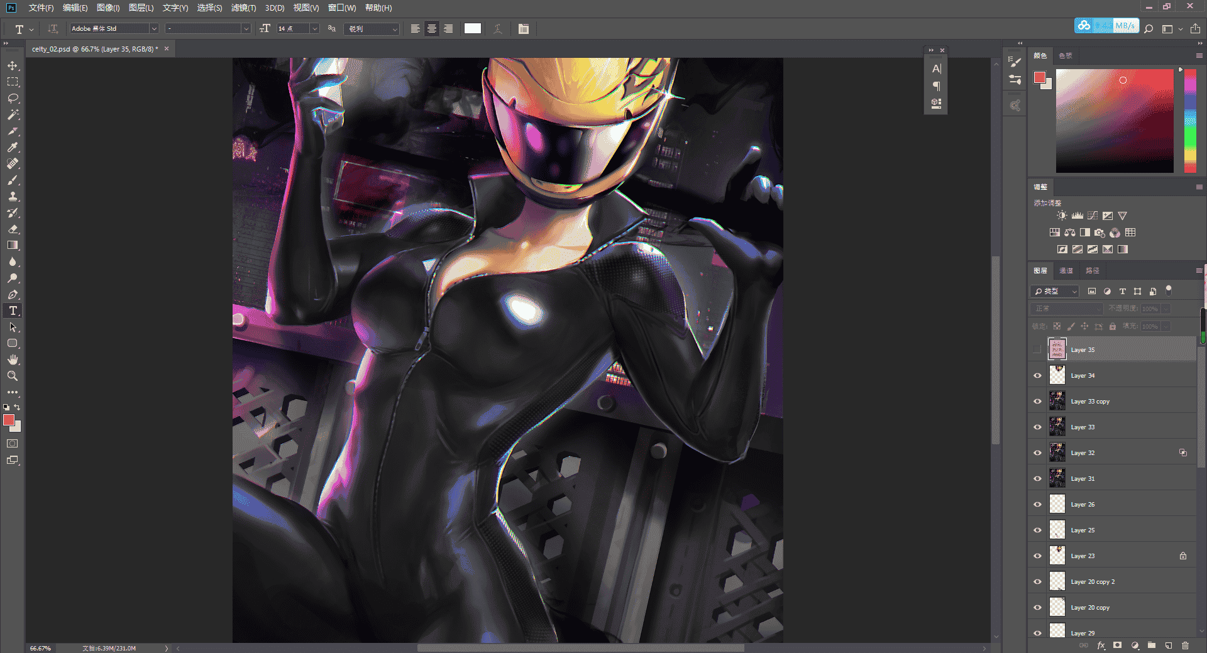Toggle Character and Paragraph panels button

pyautogui.click(x=524, y=29)
